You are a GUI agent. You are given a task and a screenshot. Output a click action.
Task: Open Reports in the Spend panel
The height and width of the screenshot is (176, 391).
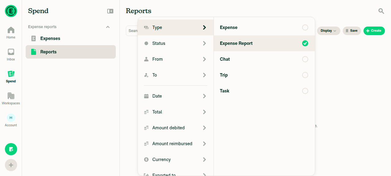coord(71,52)
